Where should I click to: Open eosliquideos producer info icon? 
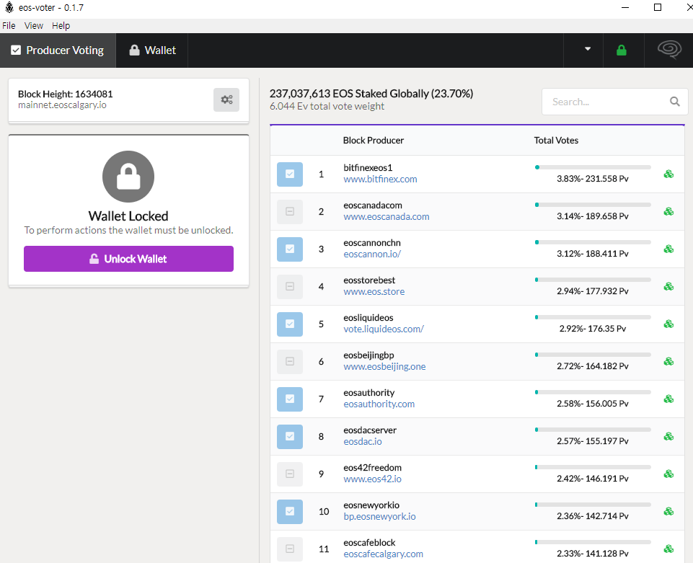668,324
